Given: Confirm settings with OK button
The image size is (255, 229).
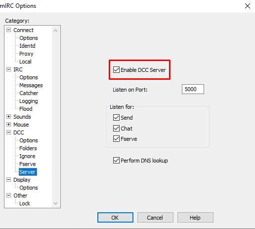Looking at the screenshot, I should click(x=115, y=218).
